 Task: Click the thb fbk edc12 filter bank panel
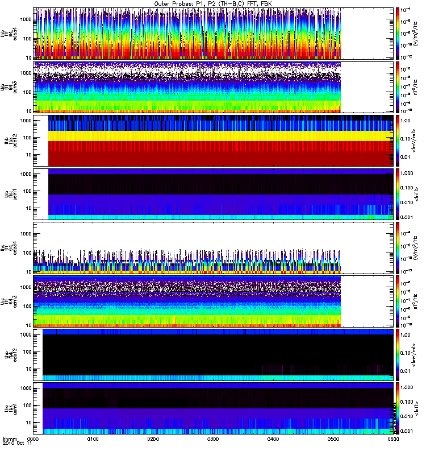[x=213, y=140]
